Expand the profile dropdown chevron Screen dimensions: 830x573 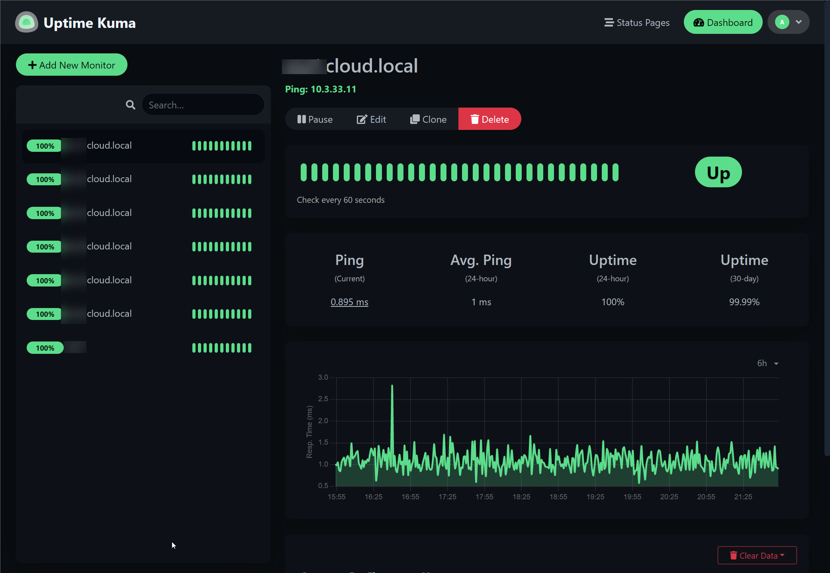click(x=799, y=22)
